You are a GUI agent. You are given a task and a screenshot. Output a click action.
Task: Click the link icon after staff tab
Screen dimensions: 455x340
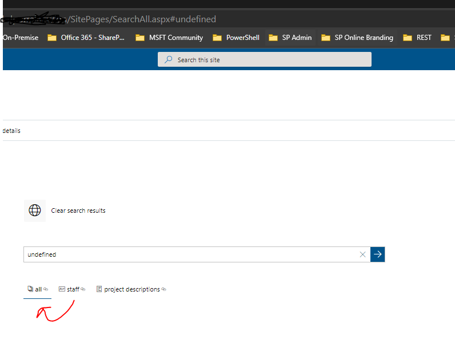tap(83, 289)
